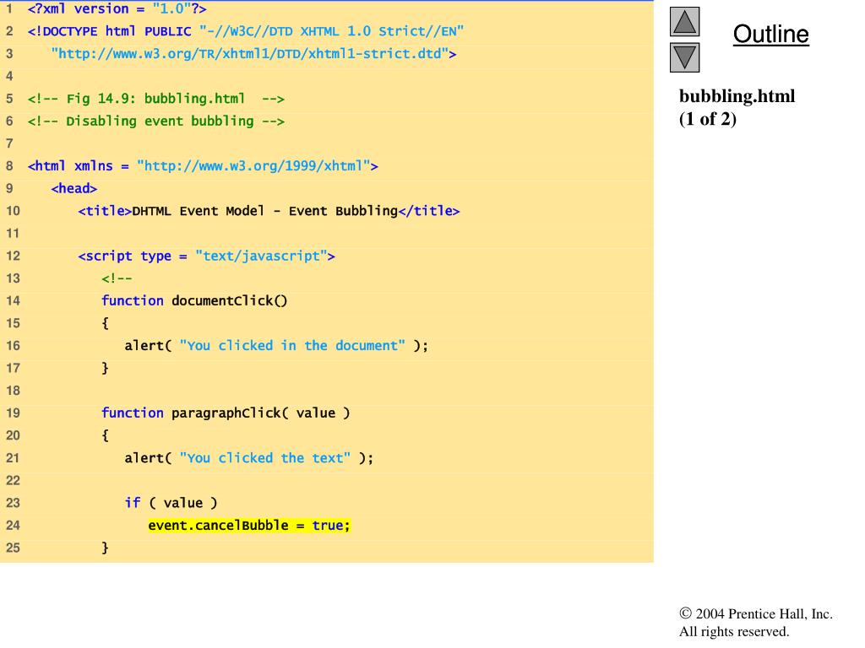Click the highlighted event.cancelBubble statement
The height and width of the screenshot is (648, 865).
pos(249,526)
